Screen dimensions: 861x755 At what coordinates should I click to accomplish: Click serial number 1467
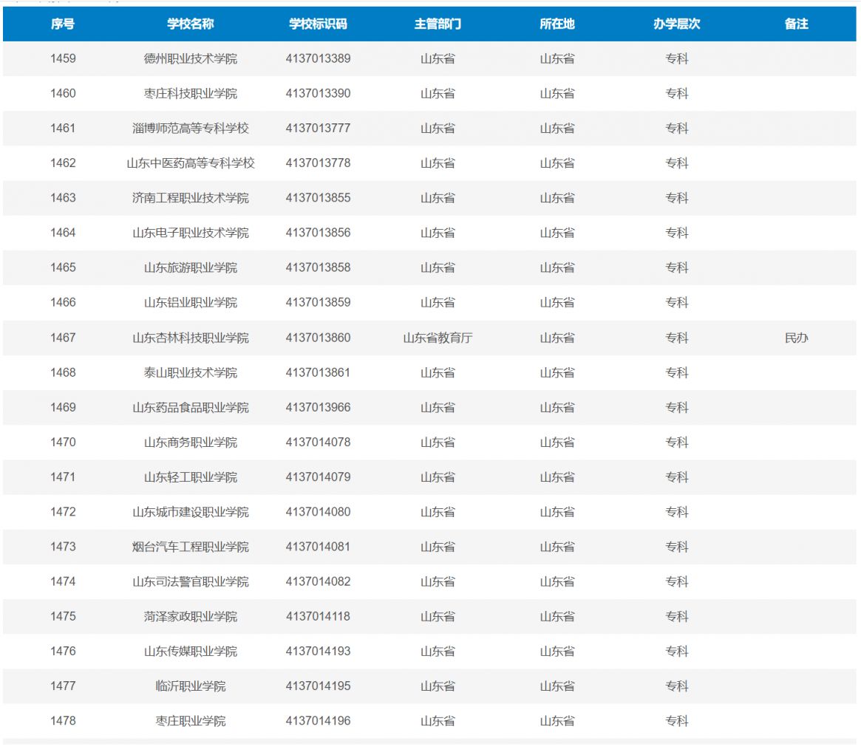click(x=63, y=338)
